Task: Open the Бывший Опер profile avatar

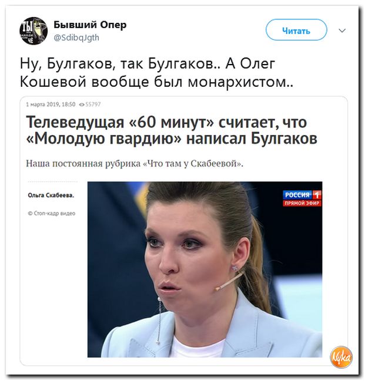Action: pos(34,31)
